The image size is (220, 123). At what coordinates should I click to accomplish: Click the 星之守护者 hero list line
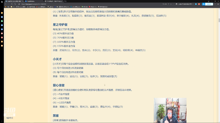coord(99,50)
